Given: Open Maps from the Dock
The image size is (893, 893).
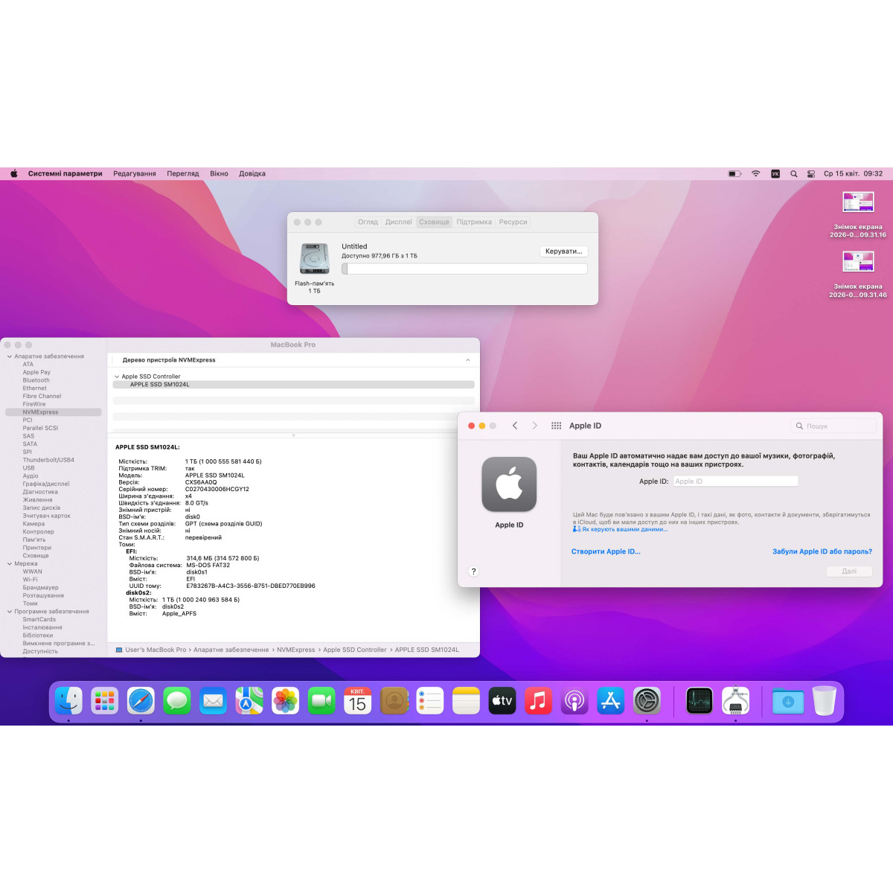Looking at the screenshot, I should point(249,700).
